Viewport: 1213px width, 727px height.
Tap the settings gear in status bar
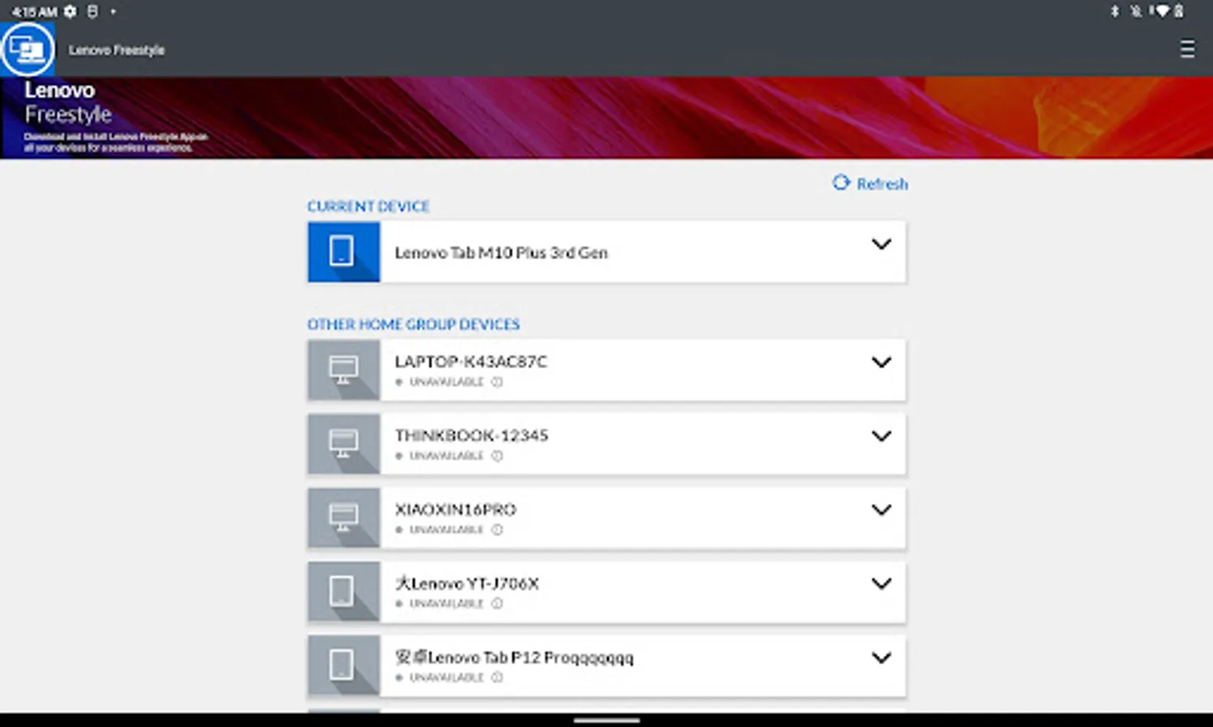pyautogui.click(x=70, y=11)
